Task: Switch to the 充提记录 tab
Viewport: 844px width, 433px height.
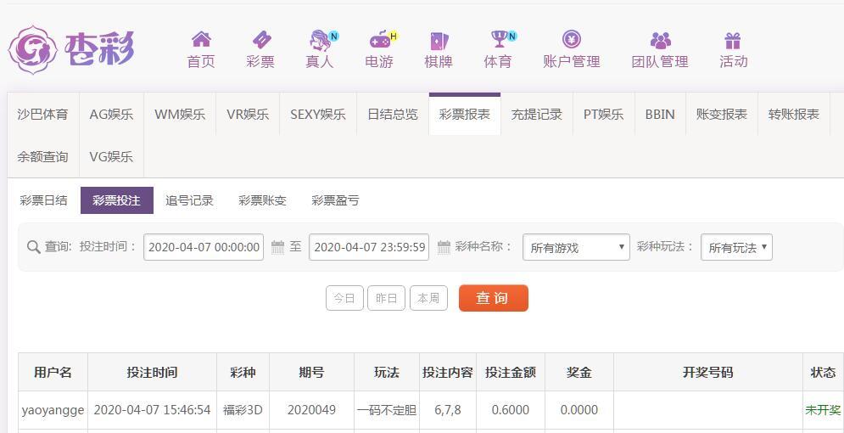Action: tap(536, 114)
